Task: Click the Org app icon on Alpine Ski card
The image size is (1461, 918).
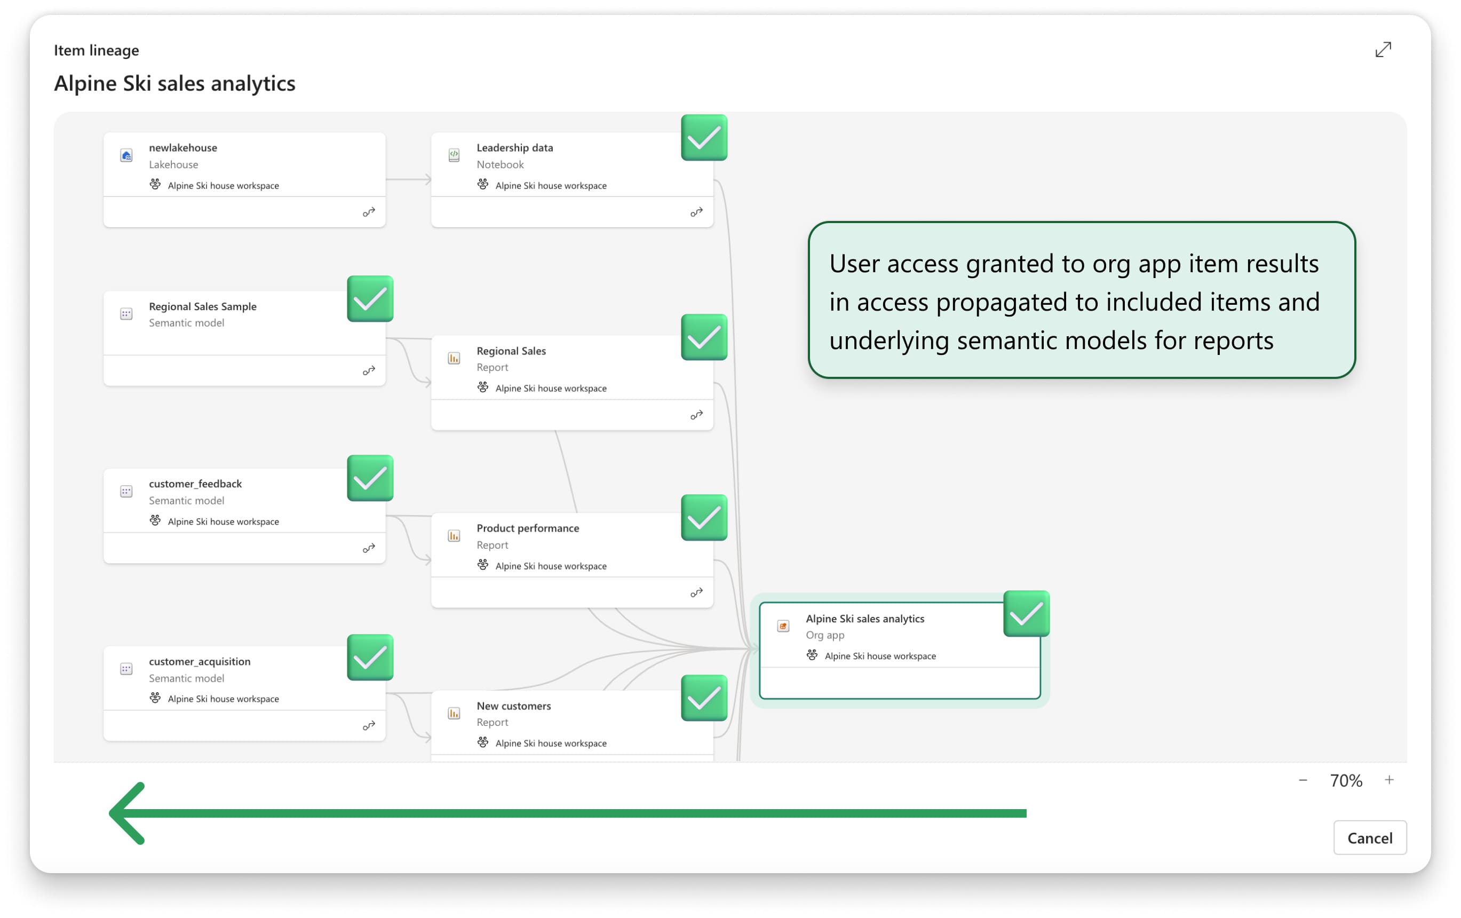Action: pos(783,626)
